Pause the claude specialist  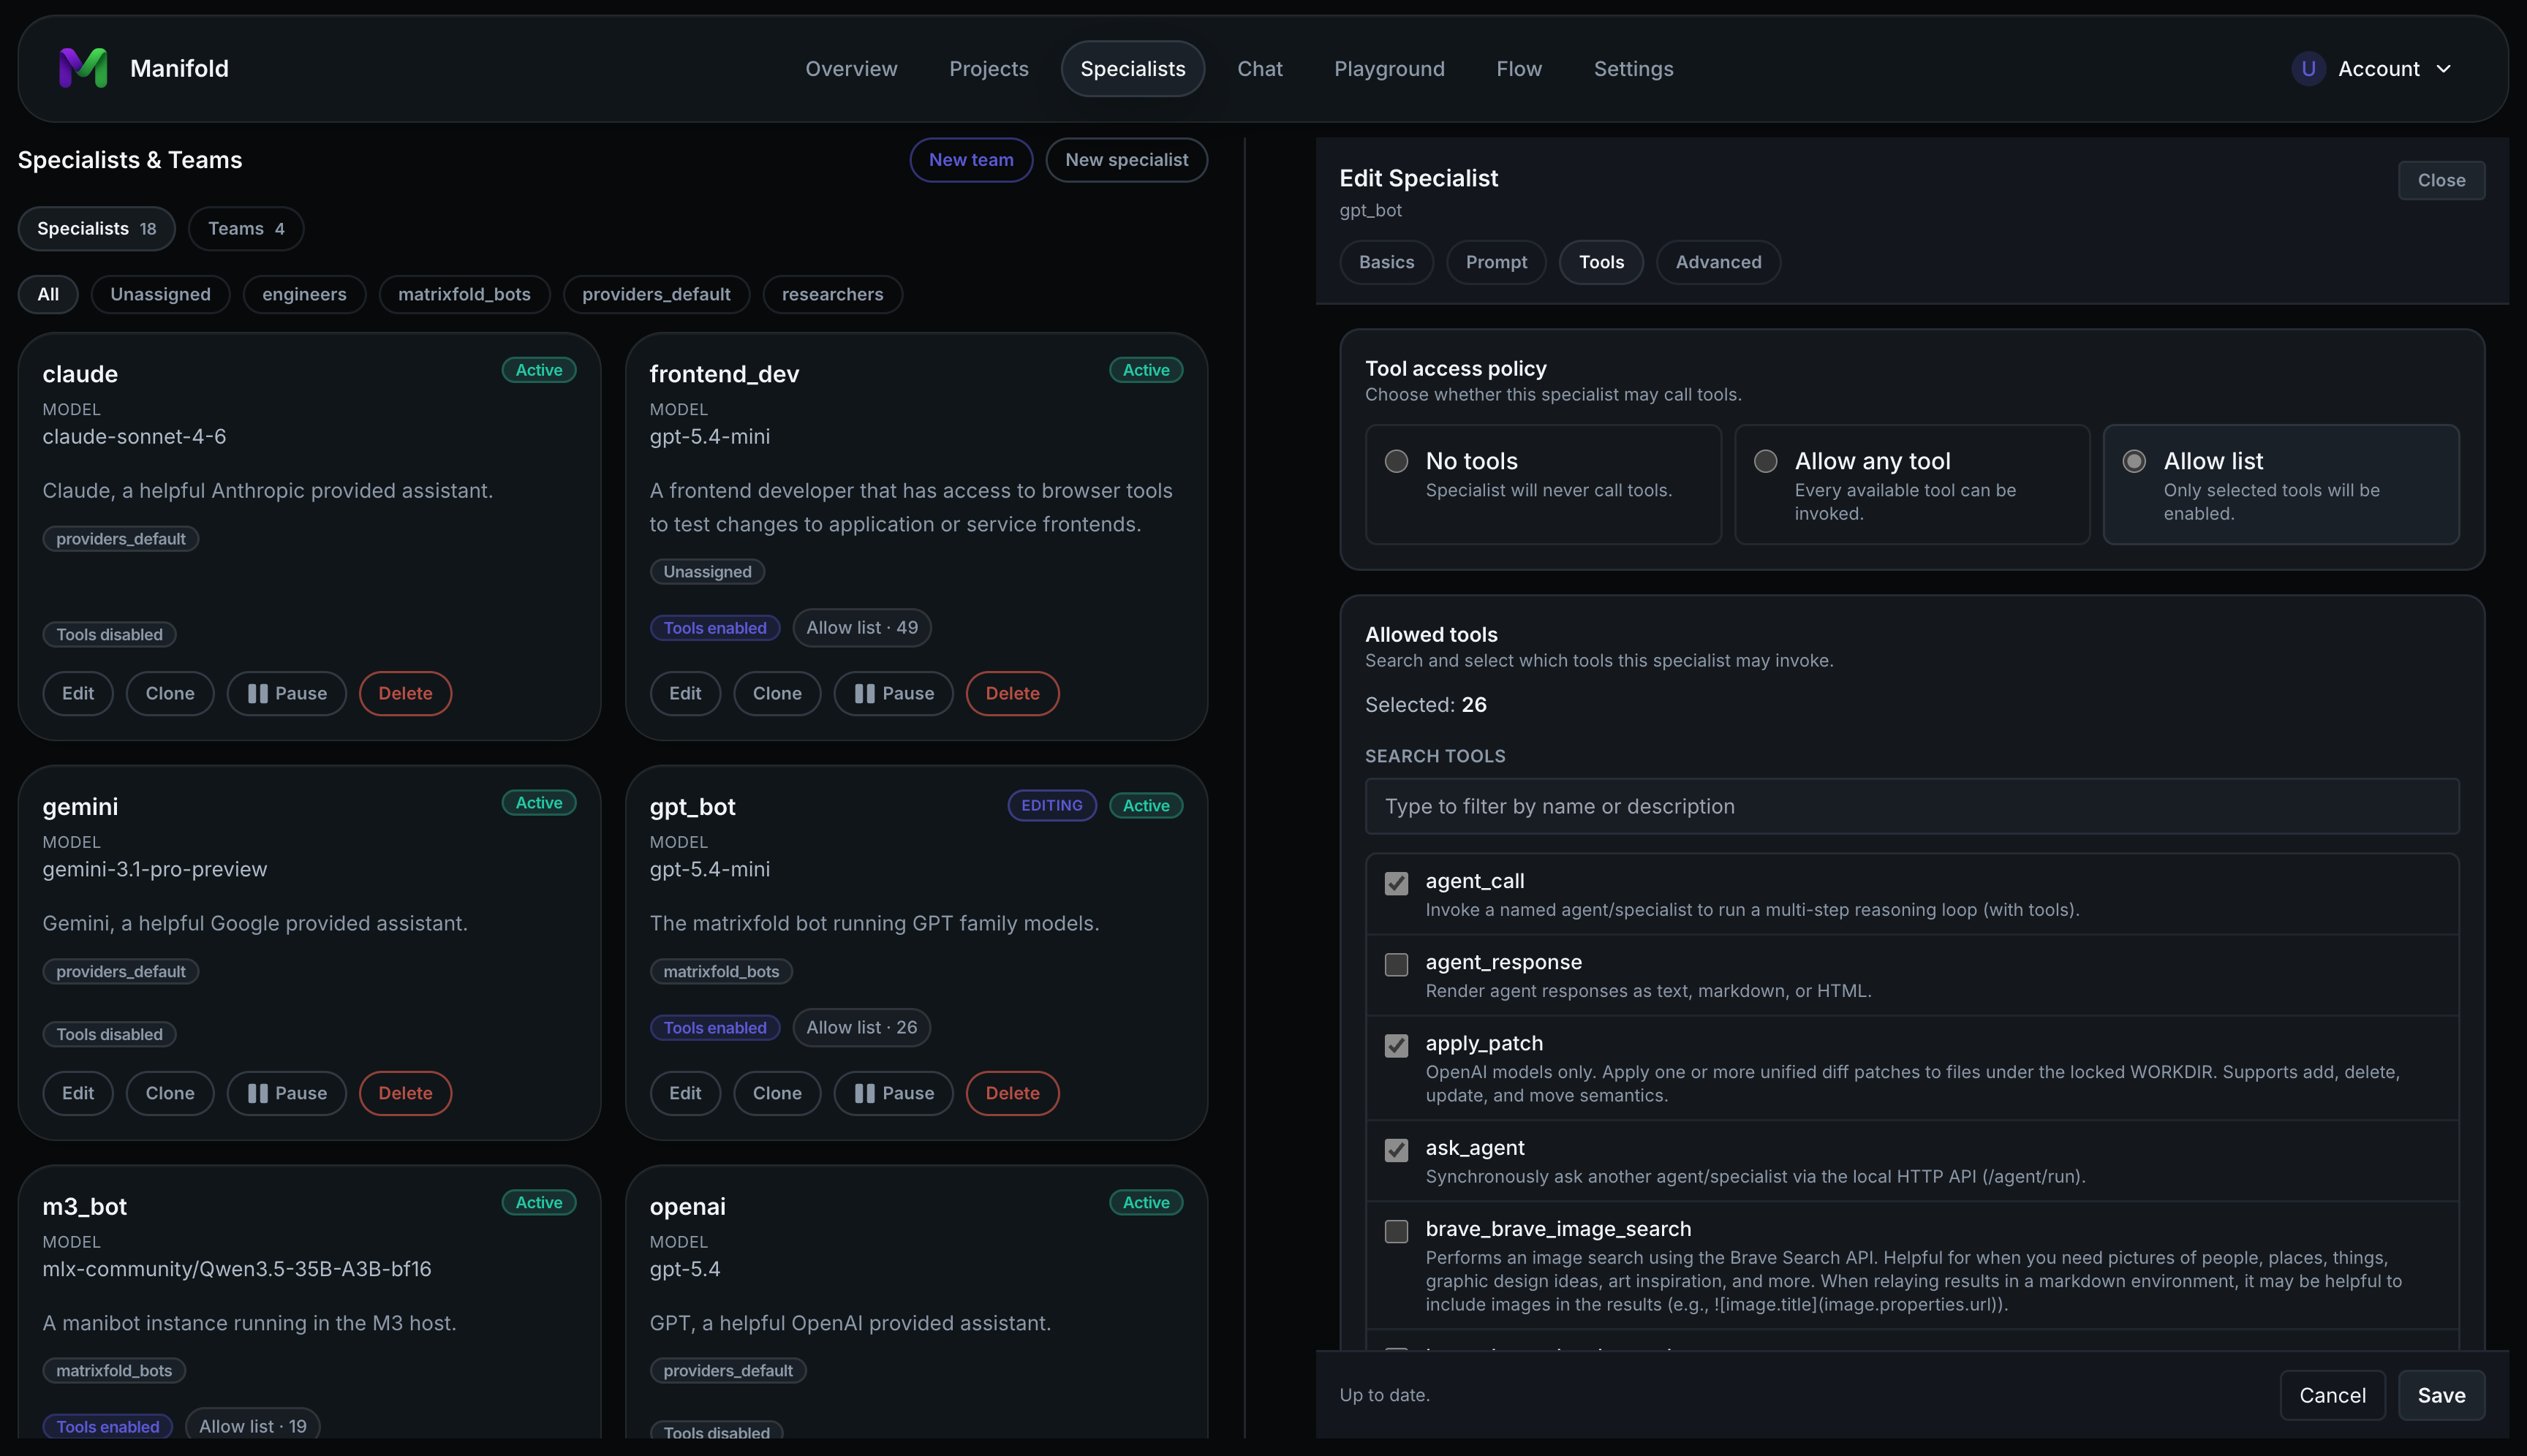click(286, 693)
